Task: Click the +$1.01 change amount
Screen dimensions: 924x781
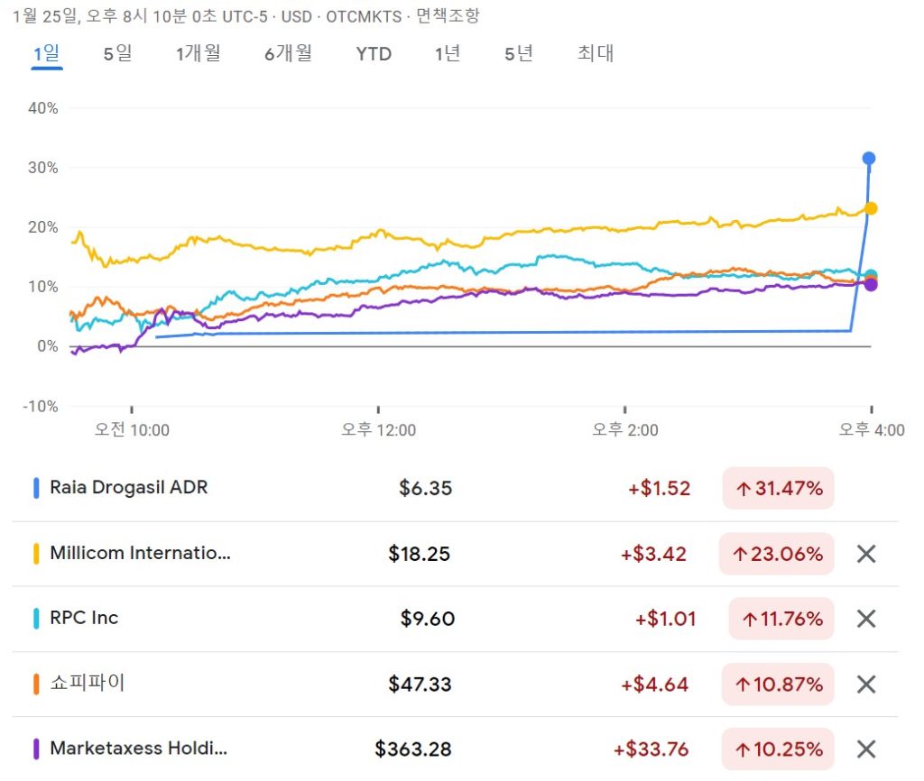Action: [x=665, y=619]
